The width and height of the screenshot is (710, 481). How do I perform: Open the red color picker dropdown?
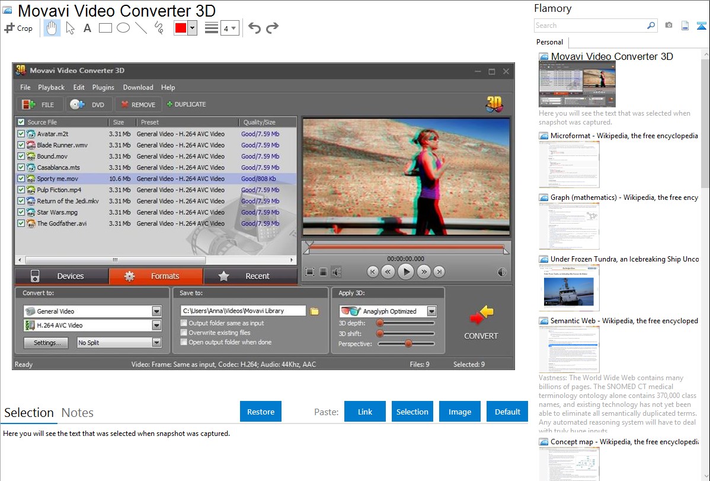click(x=192, y=28)
